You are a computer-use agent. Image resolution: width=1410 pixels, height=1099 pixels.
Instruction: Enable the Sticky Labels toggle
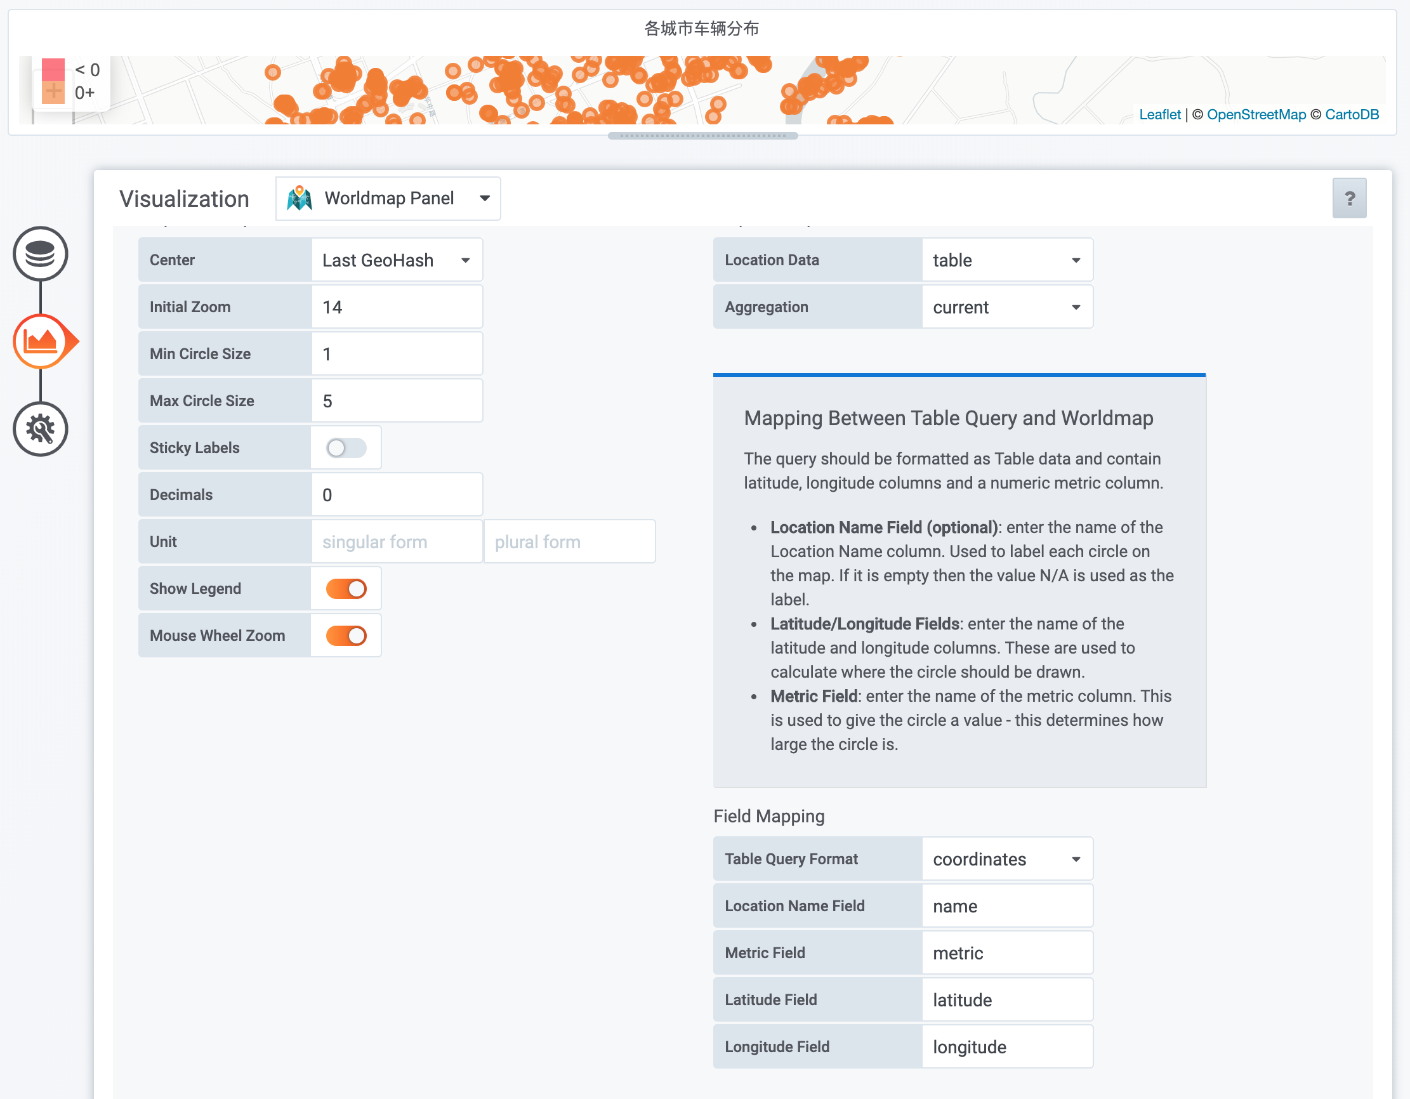(x=346, y=447)
